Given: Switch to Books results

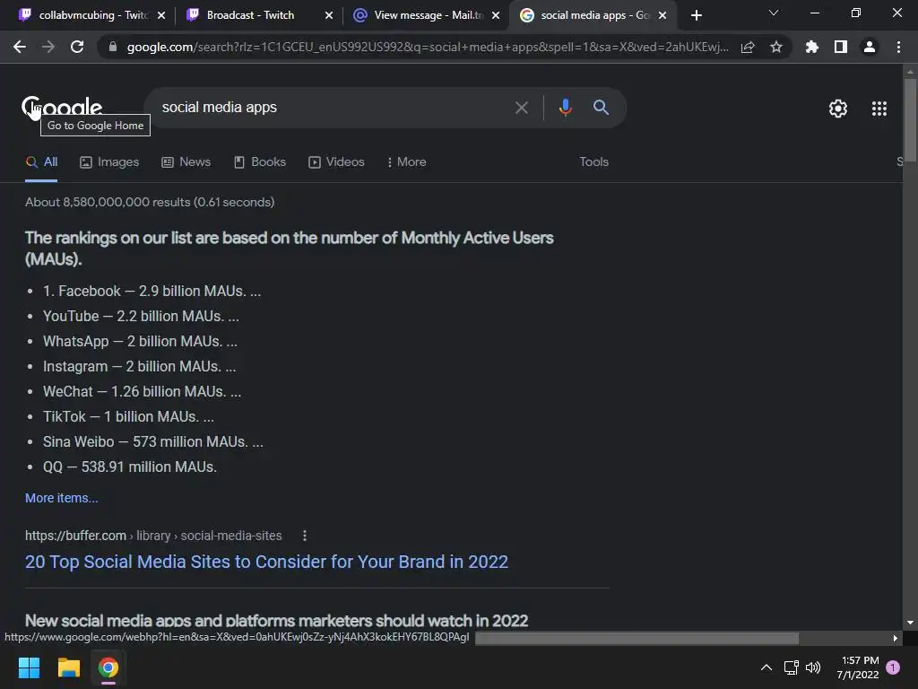Looking at the screenshot, I should 259,162.
